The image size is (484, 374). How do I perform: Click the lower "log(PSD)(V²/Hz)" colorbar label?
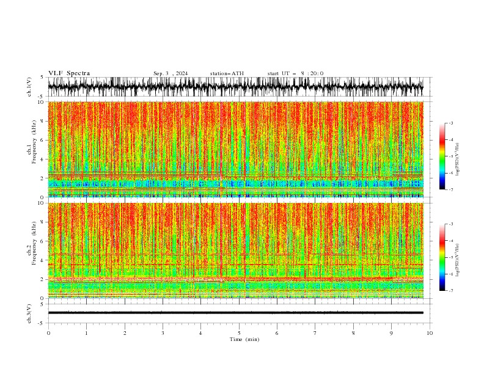tap(457, 260)
